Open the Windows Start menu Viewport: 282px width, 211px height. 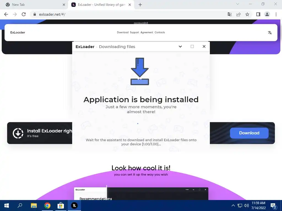tap(7, 206)
